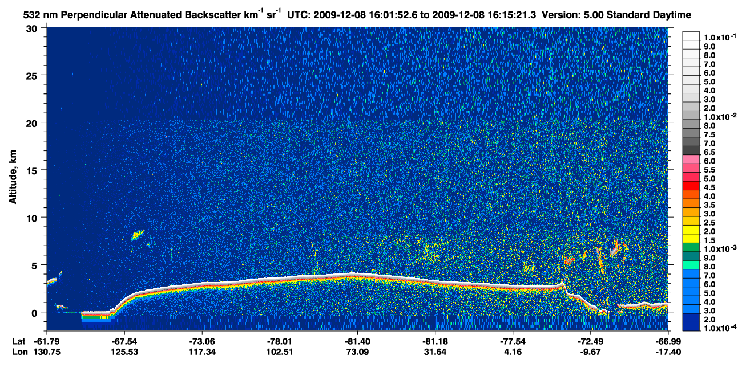The height and width of the screenshot is (380, 742).
Task: Select latitude value '-73.06'
Action: point(201,341)
